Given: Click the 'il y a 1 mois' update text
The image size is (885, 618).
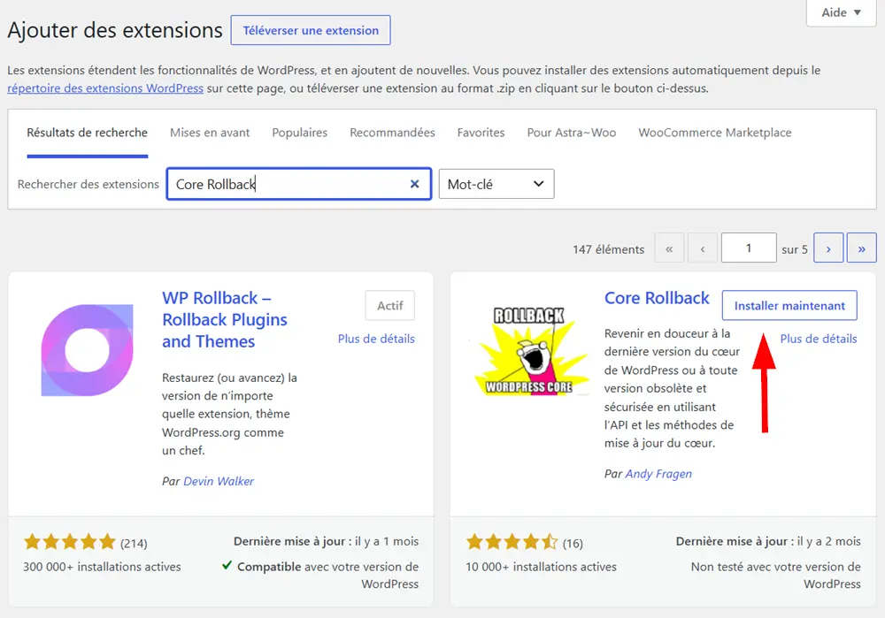Looking at the screenshot, I should pos(387,541).
